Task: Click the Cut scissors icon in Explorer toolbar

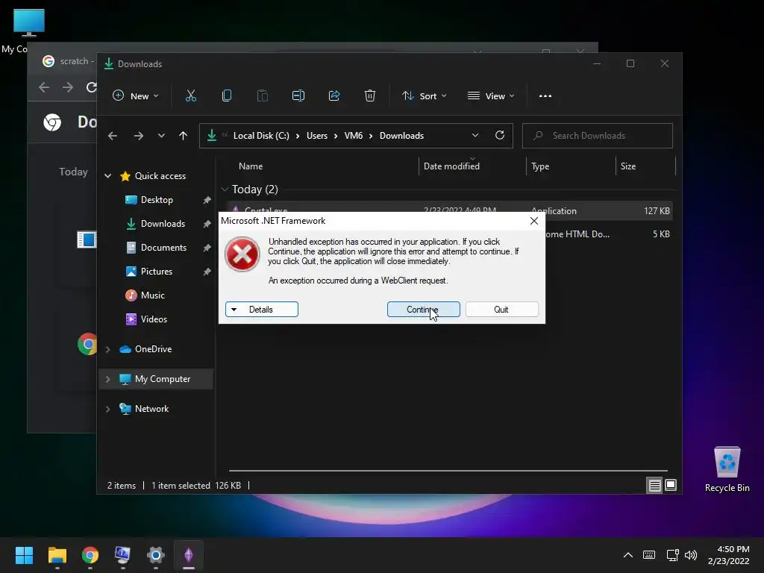Action: 190,96
